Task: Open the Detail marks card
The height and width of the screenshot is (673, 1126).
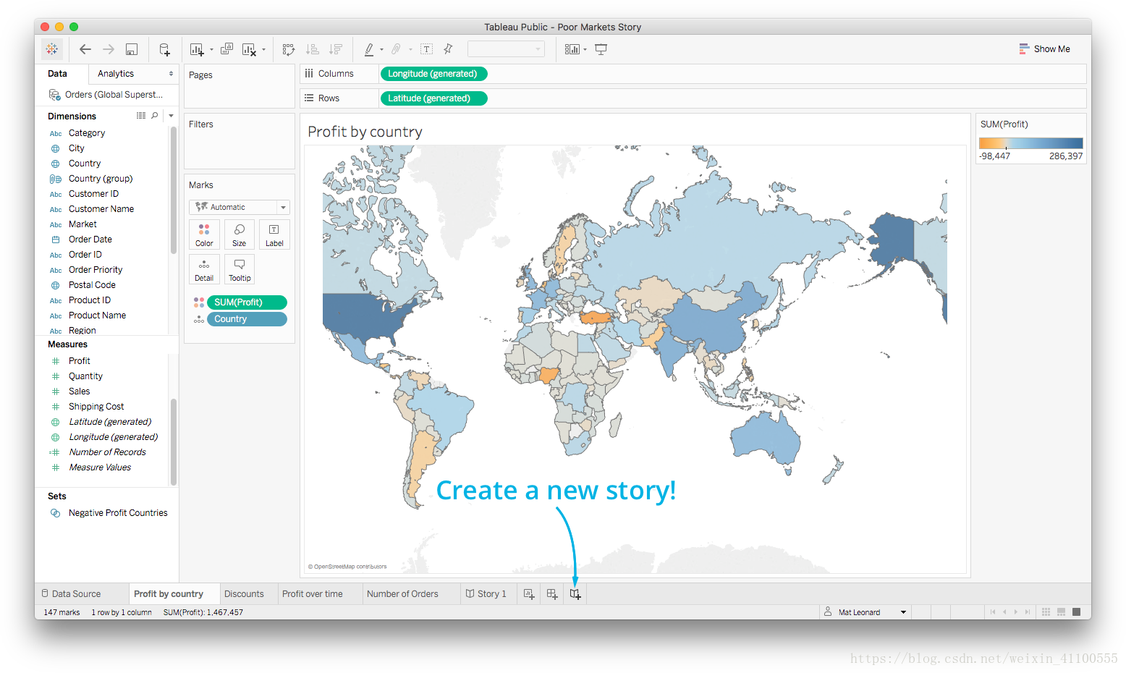Action: pos(204,269)
